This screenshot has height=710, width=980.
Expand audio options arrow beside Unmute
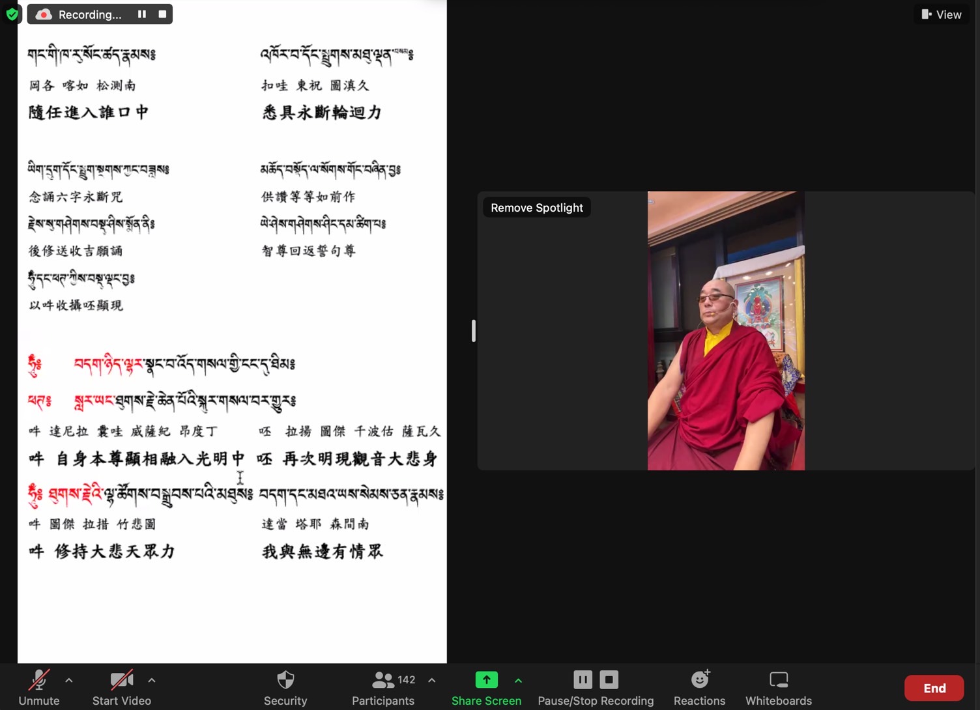[x=69, y=680]
